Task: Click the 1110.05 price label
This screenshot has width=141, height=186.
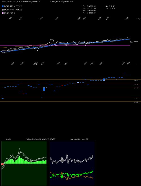Action: tap(134, 42)
